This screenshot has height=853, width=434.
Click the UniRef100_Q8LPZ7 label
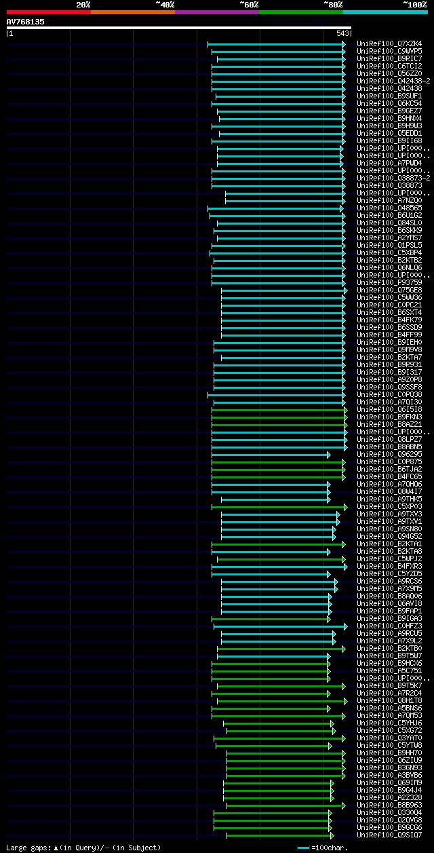[389, 439]
